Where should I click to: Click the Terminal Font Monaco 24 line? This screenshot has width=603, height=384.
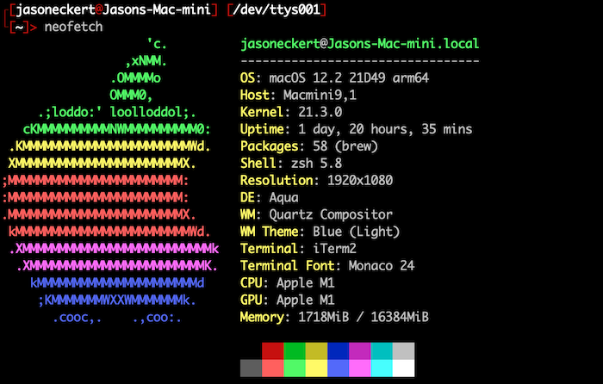click(323, 266)
